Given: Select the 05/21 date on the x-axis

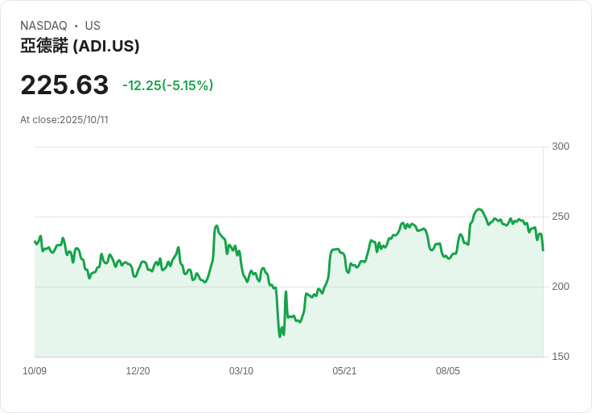Looking at the screenshot, I should pyautogui.click(x=344, y=371).
